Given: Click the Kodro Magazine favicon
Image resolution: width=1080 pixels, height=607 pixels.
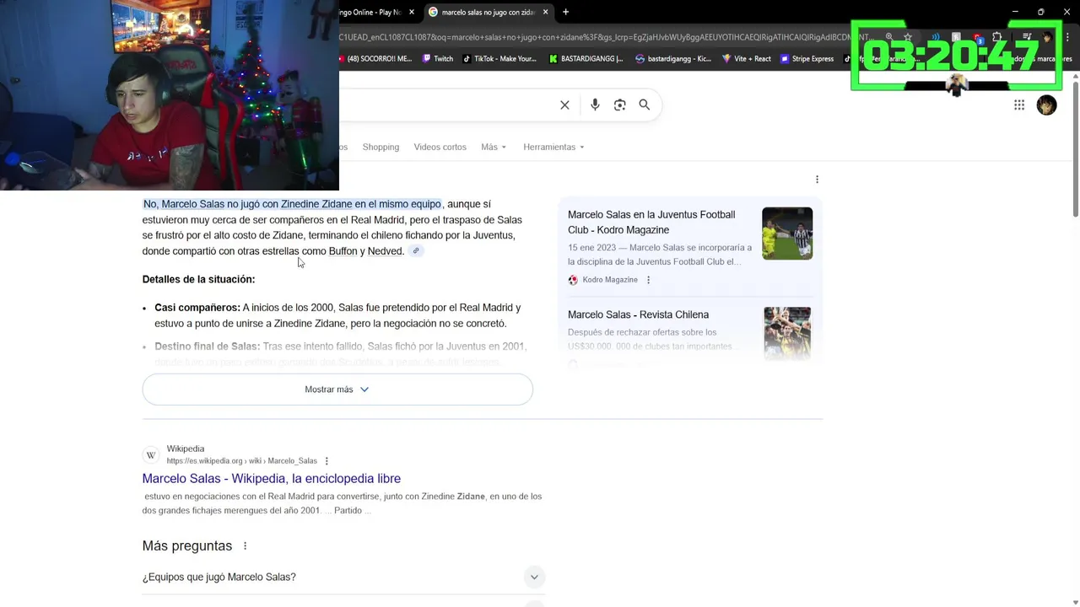Looking at the screenshot, I should pyautogui.click(x=573, y=280).
